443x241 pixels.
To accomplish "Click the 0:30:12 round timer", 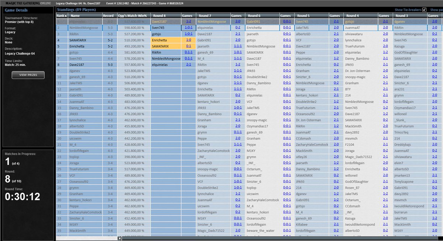I will click(x=22, y=196).
